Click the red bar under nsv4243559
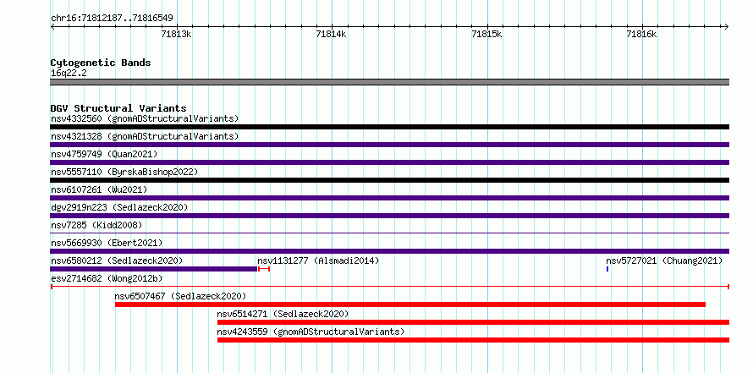This screenshot has height=373, width=753. pyautogui.click(x=473, y=340)
